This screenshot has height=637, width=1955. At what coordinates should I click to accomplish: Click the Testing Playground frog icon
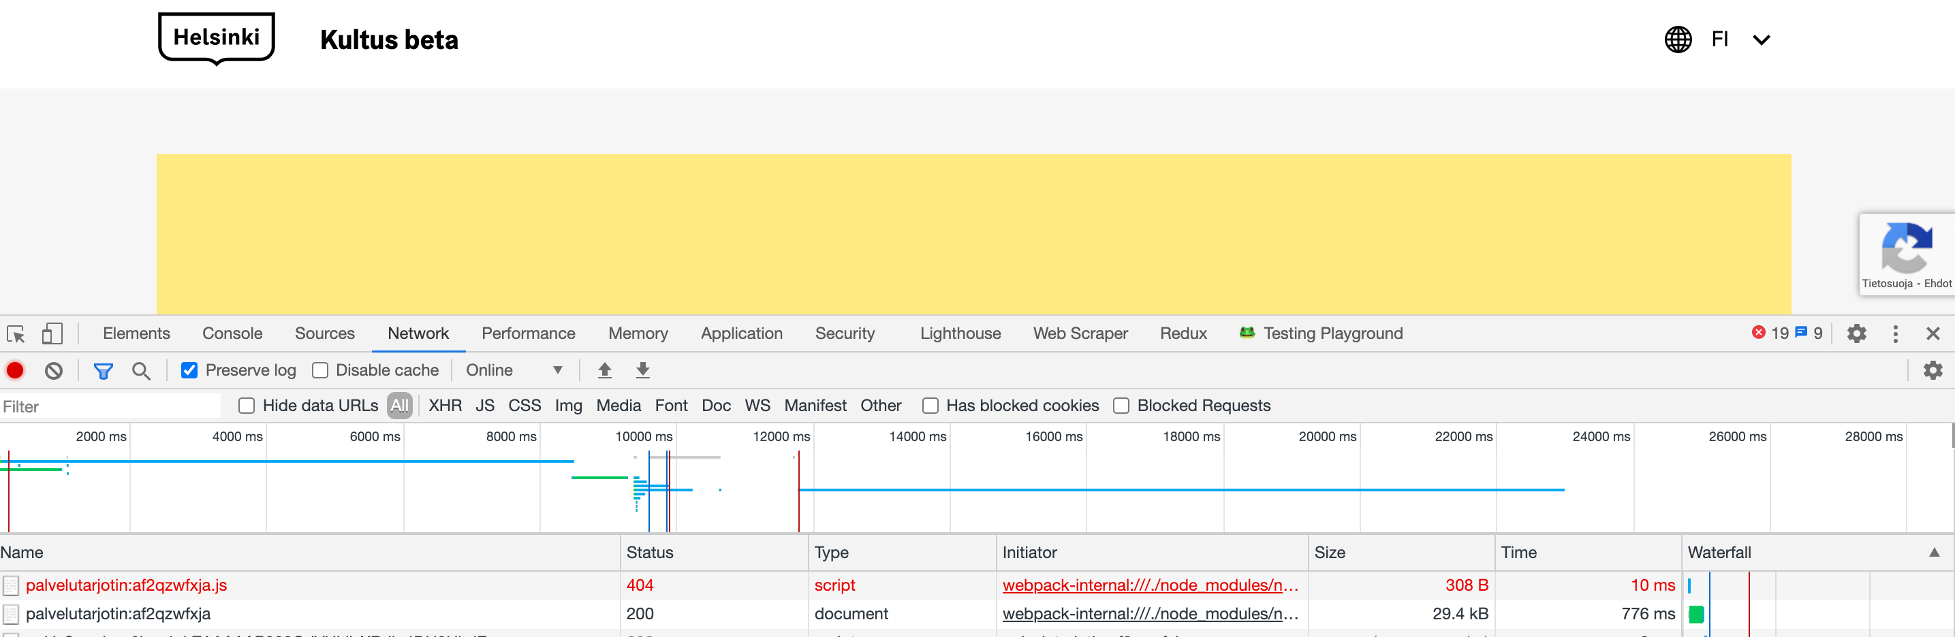(1246, 332)
